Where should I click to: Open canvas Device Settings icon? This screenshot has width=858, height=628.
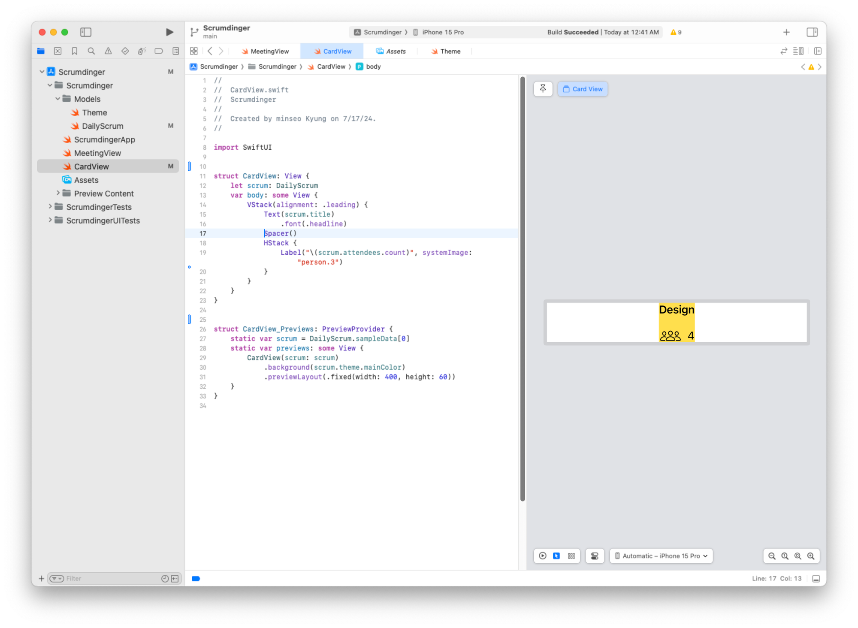click(x=595, y=556)
